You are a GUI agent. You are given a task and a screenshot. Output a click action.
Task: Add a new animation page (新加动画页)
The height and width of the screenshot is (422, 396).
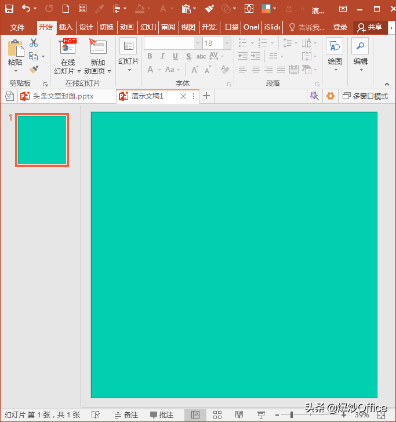click(97, 57)
